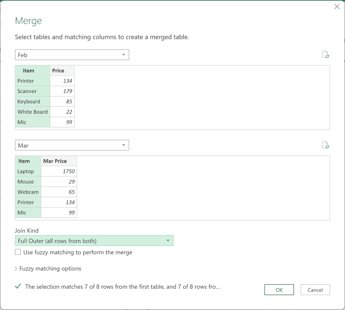Click the Keyboard cell in Feb table
Screen dimensions: 345x310
pyautogui.click(x=32, y=102)
